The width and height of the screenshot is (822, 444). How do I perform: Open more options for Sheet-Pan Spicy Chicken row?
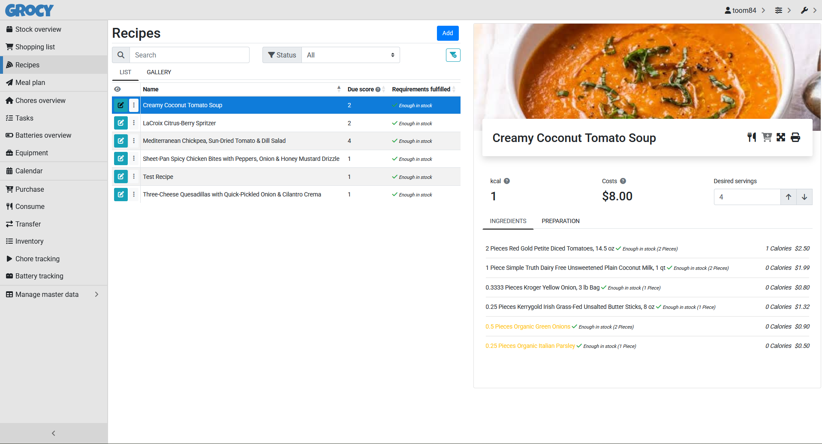coord(134,159)
